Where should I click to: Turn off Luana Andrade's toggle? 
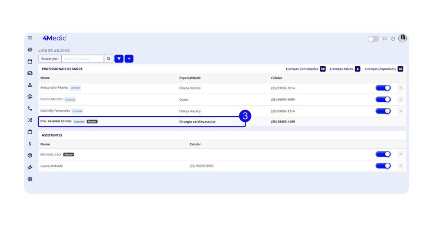pyautogui.click(x=383, y=166)
